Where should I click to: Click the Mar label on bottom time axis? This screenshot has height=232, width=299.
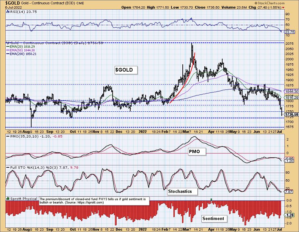click(x=185, y=230)
